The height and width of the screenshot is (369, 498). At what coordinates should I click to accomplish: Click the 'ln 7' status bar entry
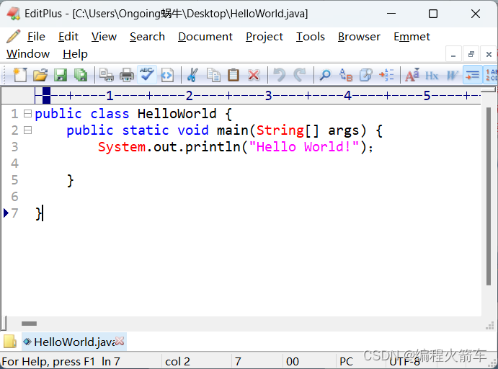coord(111,361)
